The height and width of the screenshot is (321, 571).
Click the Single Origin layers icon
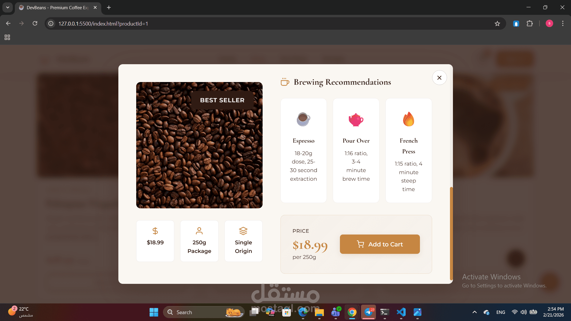[243, 231]
